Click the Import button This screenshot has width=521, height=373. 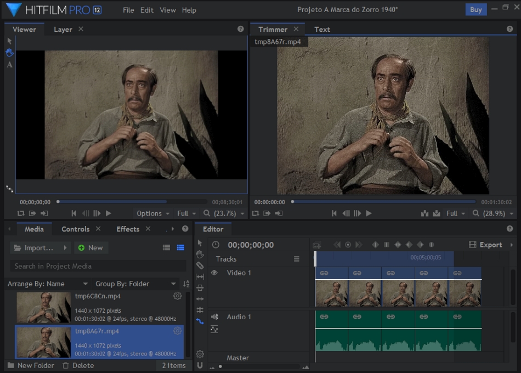tap(38, 248)
